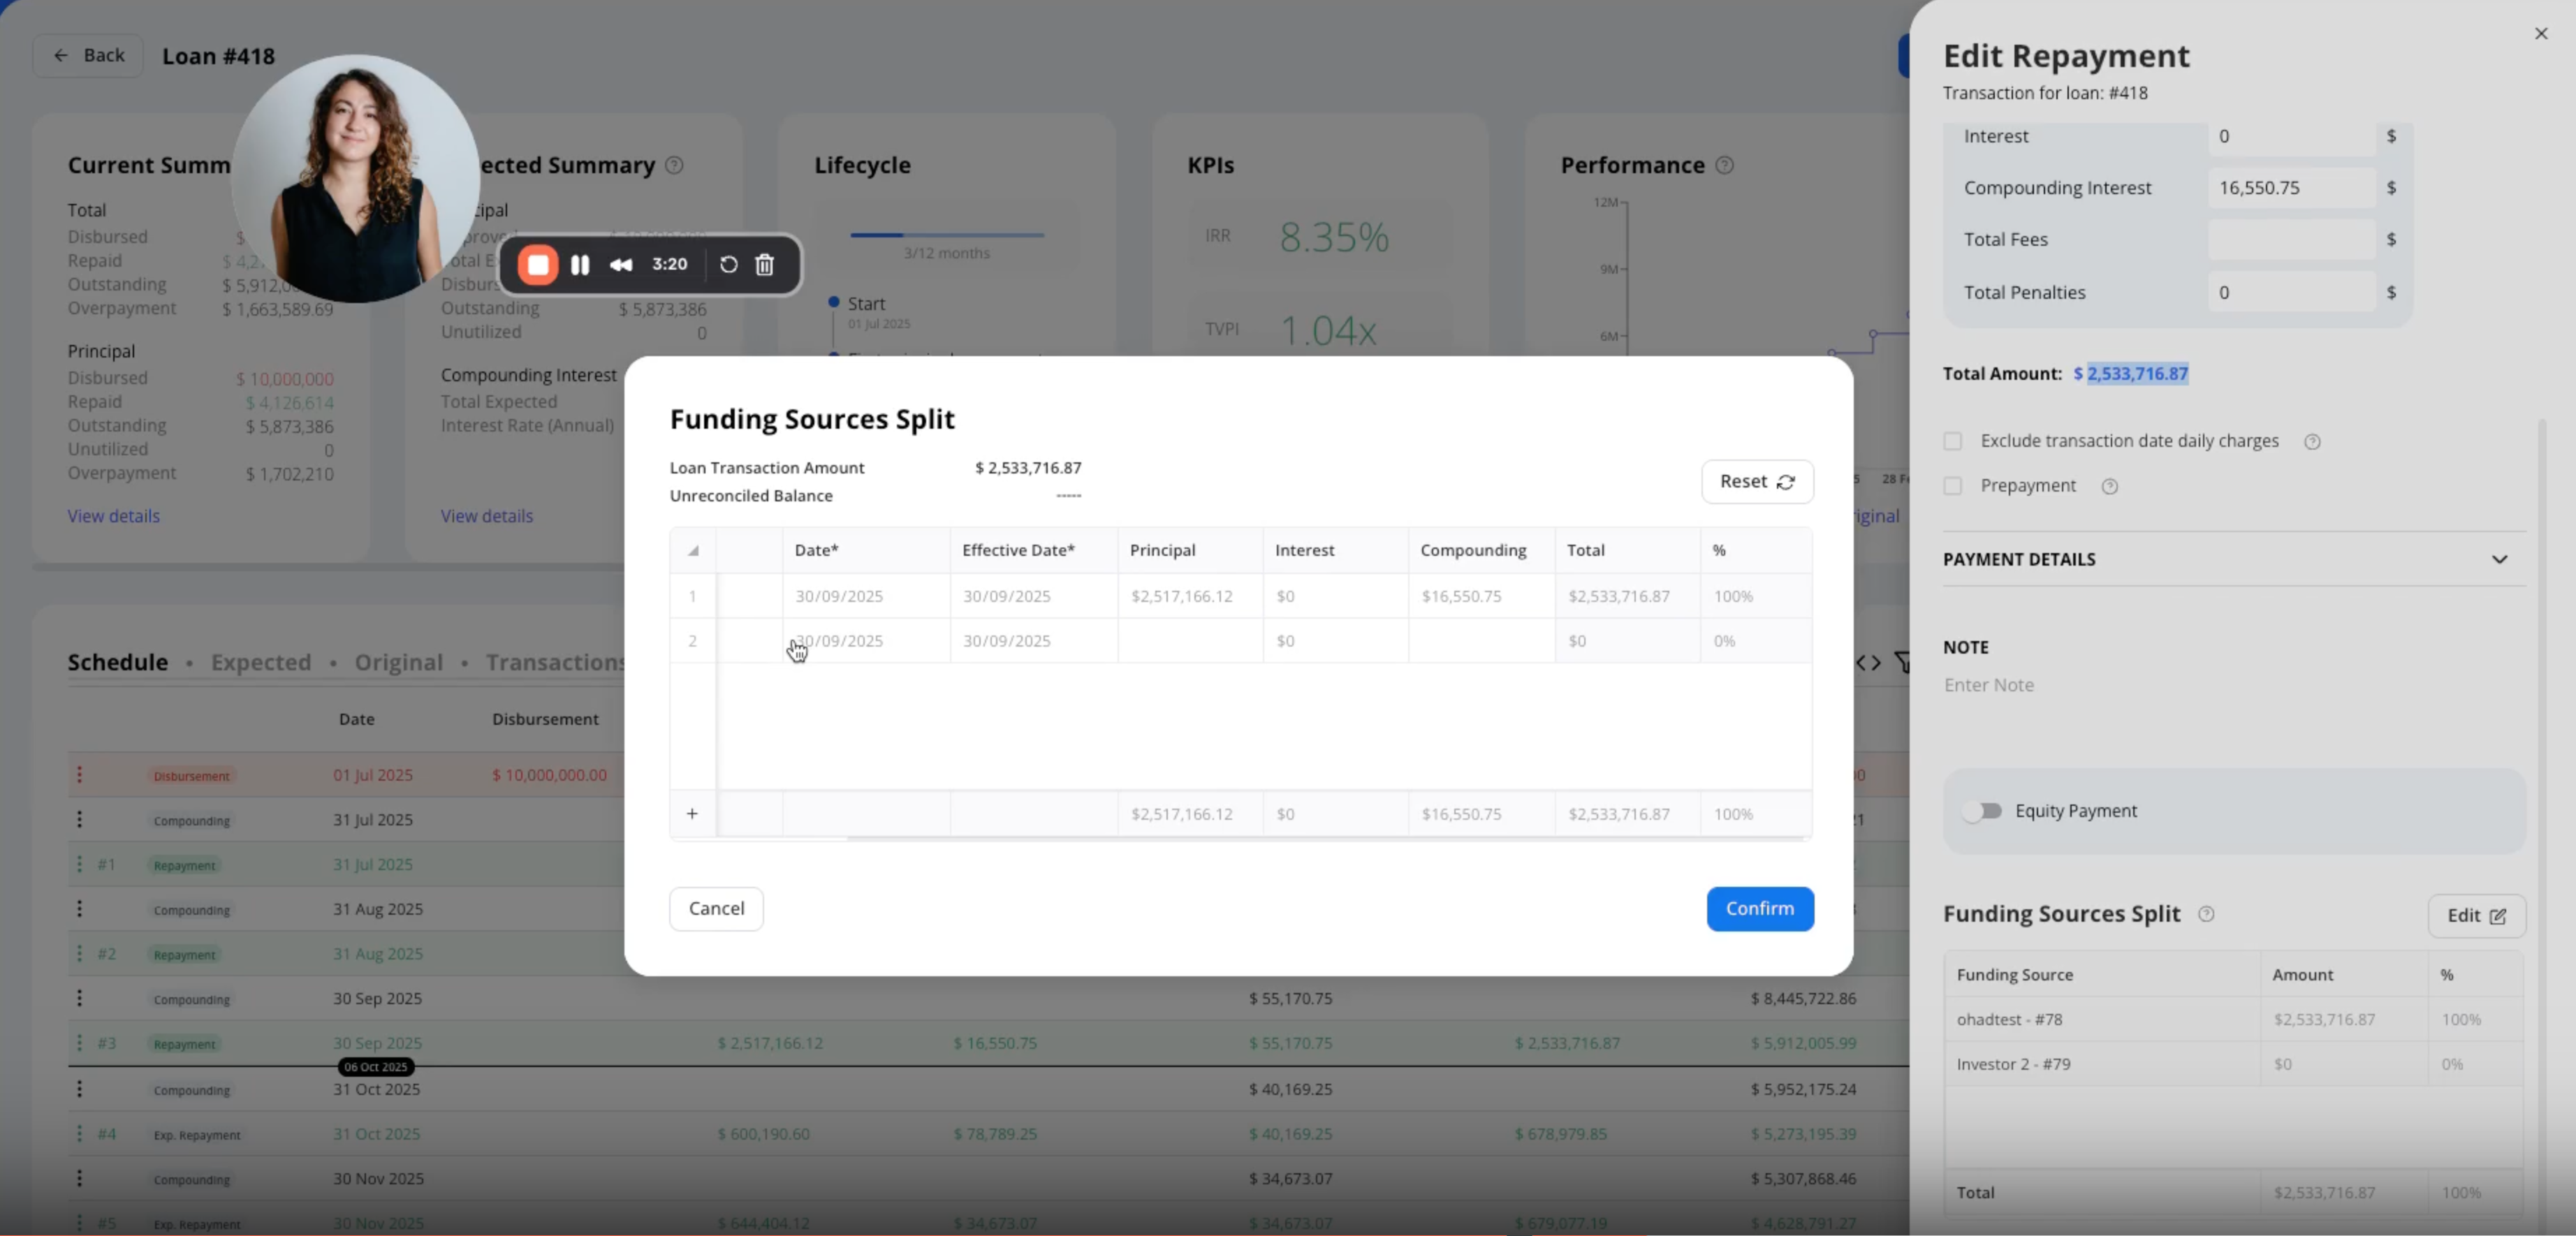Click the row 2 Date cell in the split table
The image size is (2576, 1236).
(x=866, y=641)
